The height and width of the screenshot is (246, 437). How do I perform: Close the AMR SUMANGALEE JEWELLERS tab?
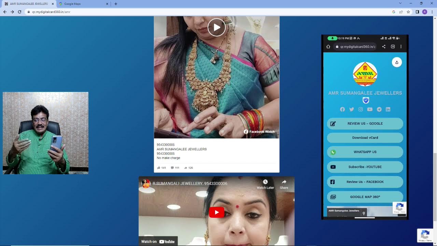tap(53, 4)
